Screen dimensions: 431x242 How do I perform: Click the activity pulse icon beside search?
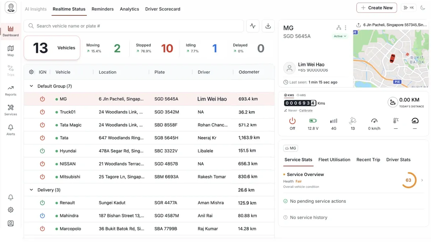(253, 26)
